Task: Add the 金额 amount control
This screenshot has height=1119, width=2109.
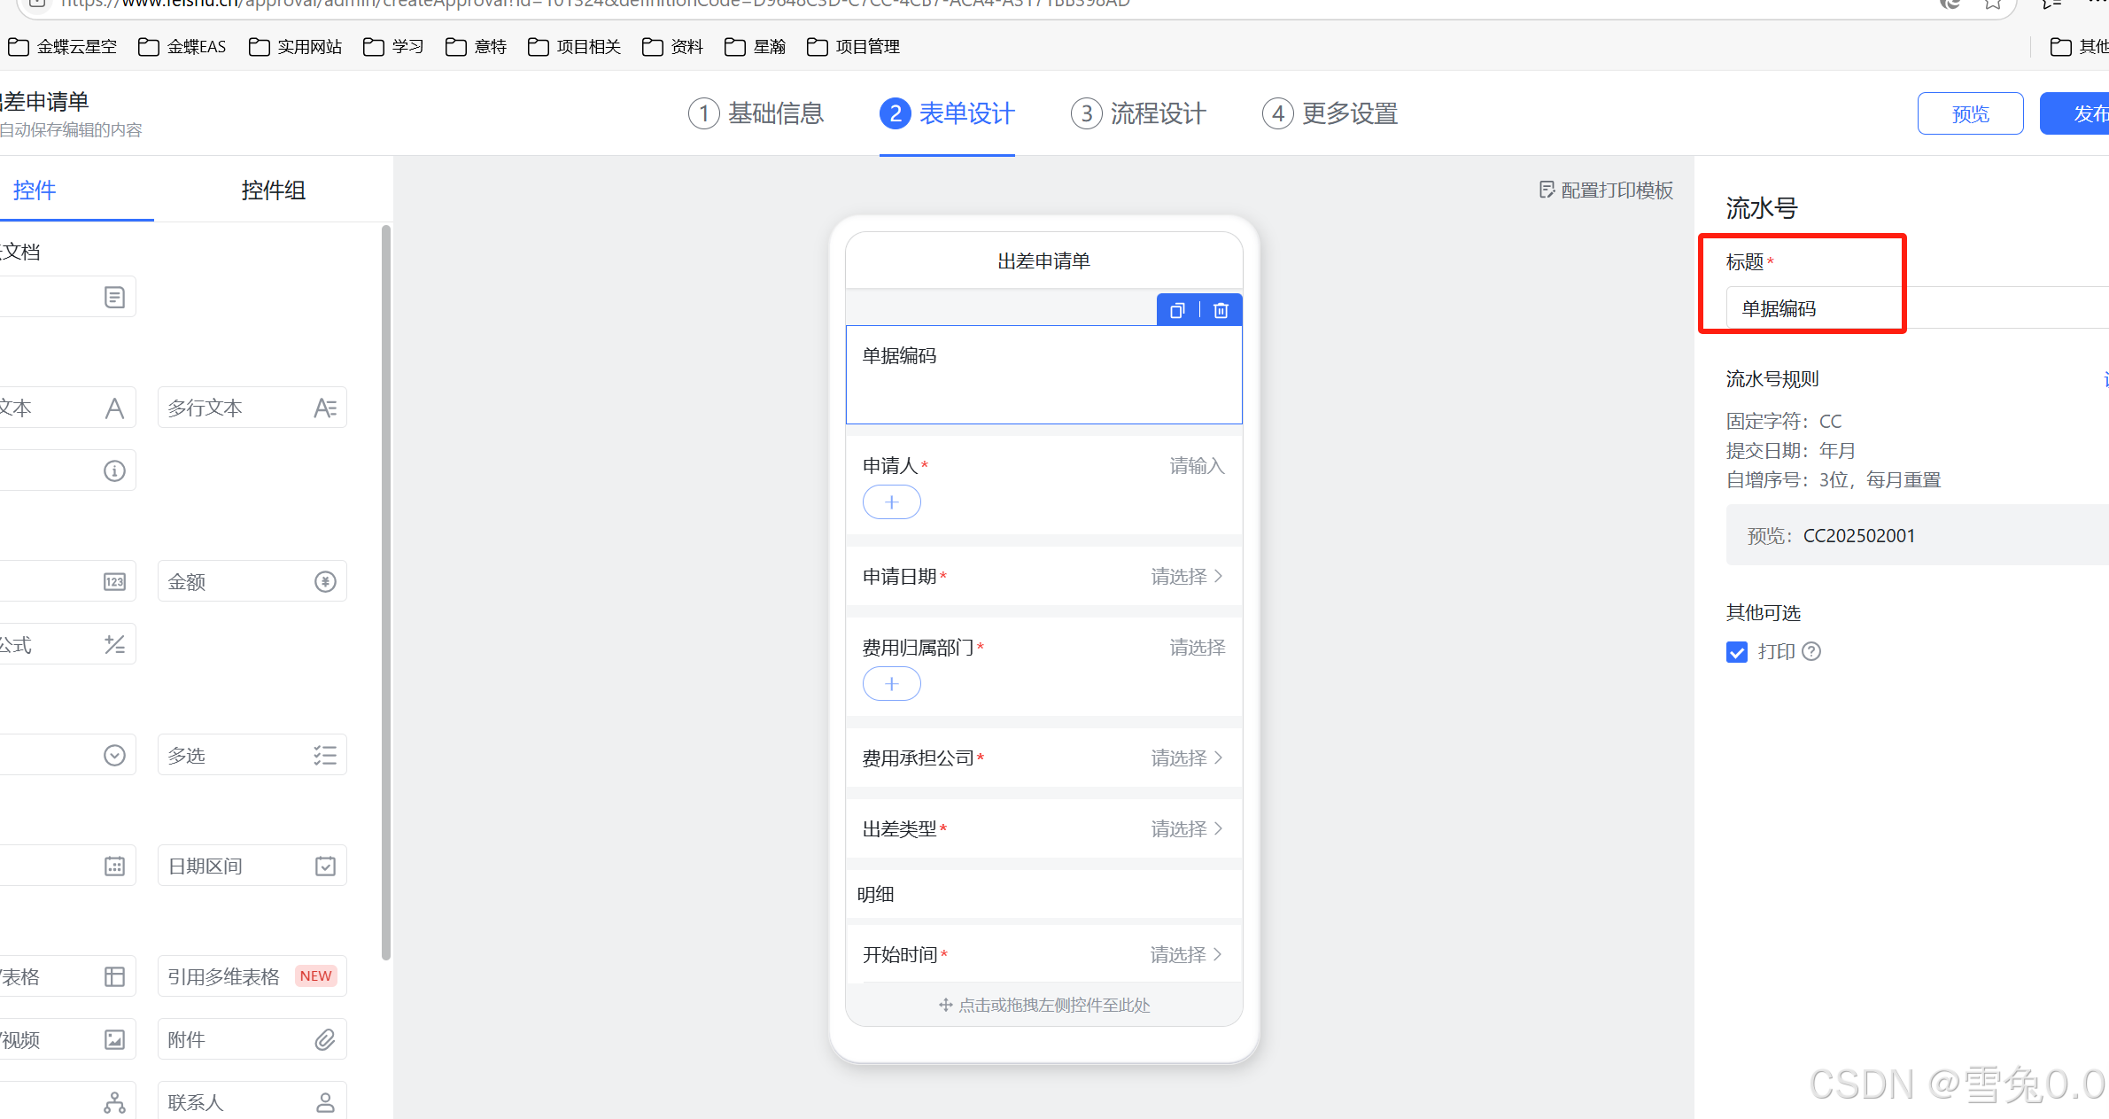Action: click(252, 581)
